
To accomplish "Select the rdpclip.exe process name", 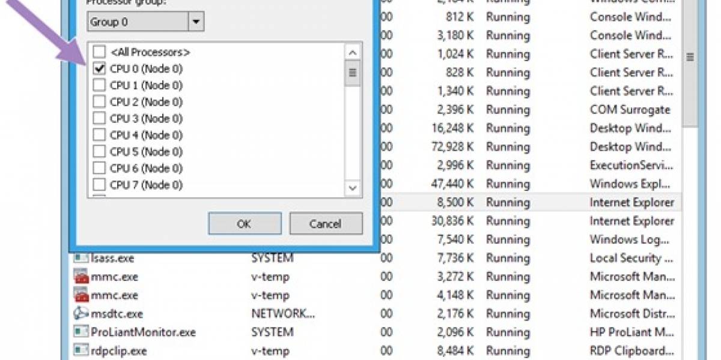I will [x=119, y=351].
